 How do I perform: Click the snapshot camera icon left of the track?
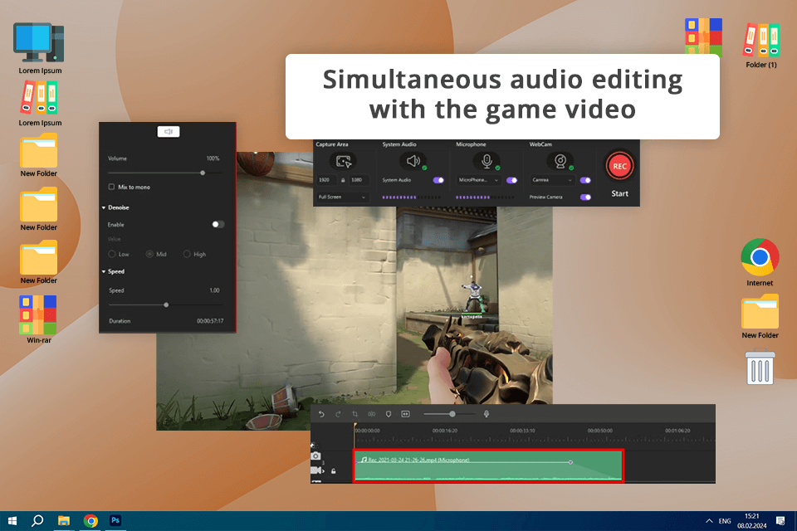pyautogui.click(x=315, y=455)
